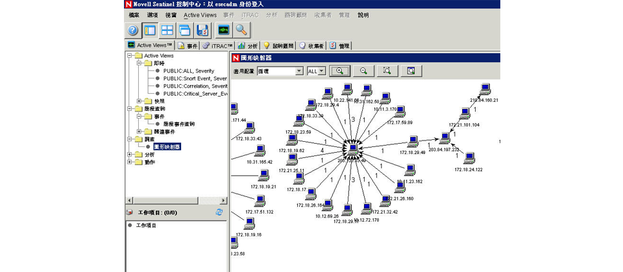Viewport: 623px width, 272px height.
Task: Select node 10.12.69.26 computer icon
Action: tap(327, 205)
